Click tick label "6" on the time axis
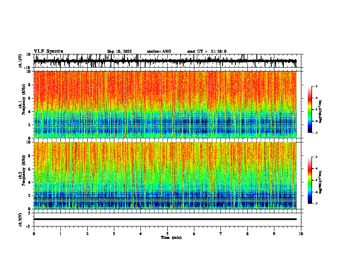Image resolution: width=339 pixels, height=262 pixels. (194, 234)
